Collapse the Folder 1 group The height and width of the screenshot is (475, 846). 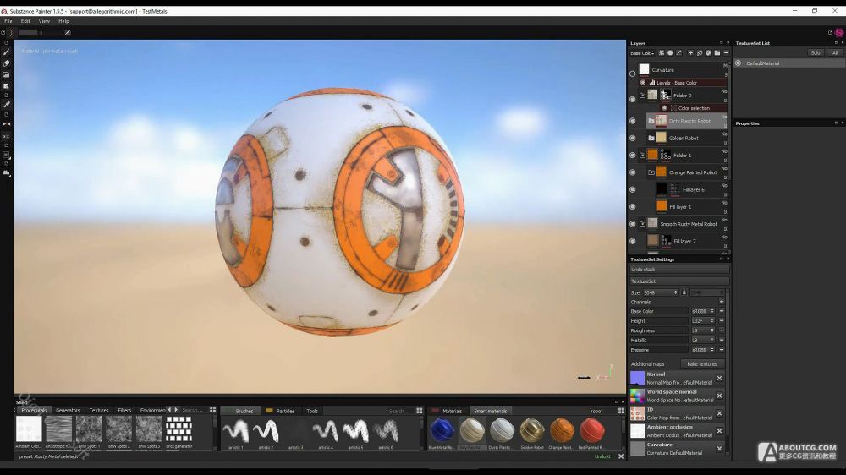click(x=643, y=156)
